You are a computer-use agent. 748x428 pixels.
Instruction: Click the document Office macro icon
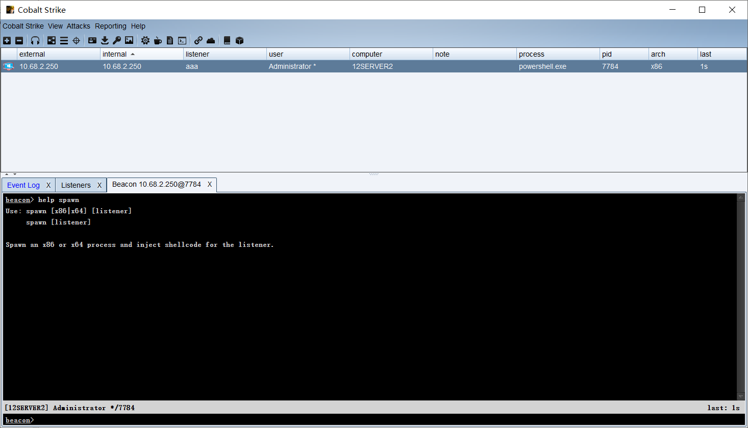click(x=170, y=40)
